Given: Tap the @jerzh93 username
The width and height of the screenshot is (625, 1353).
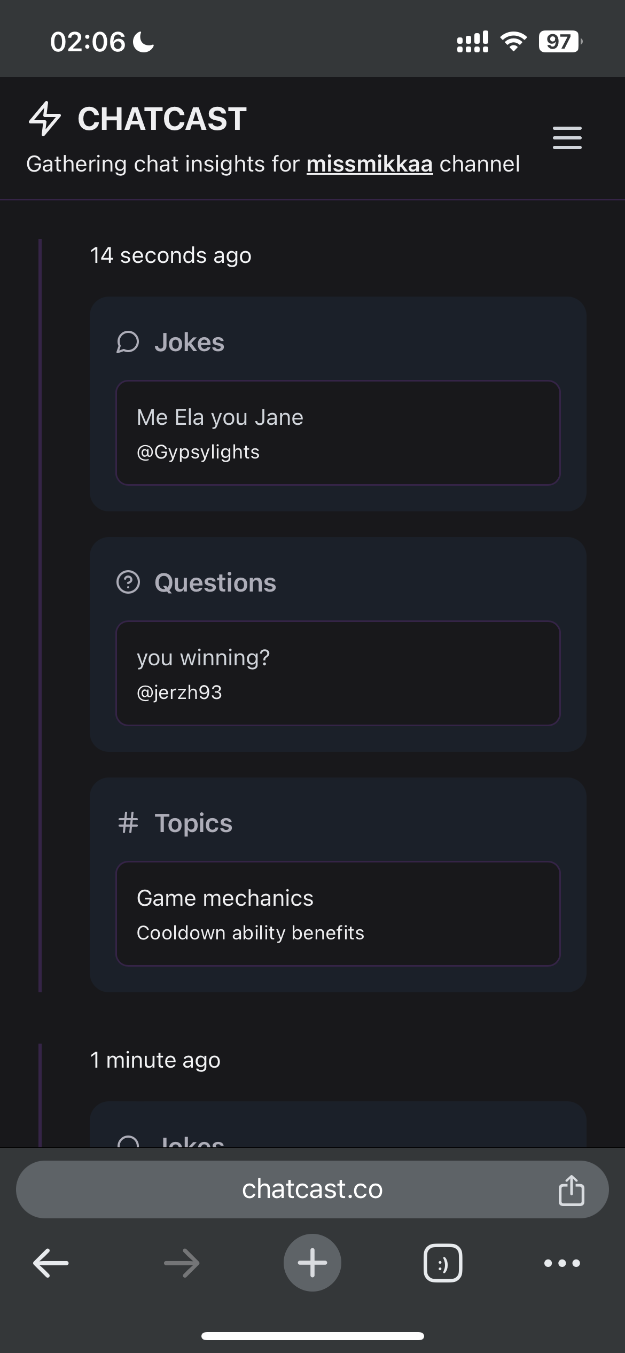Looking at the screenshot, I should click(x=179, y=693).
